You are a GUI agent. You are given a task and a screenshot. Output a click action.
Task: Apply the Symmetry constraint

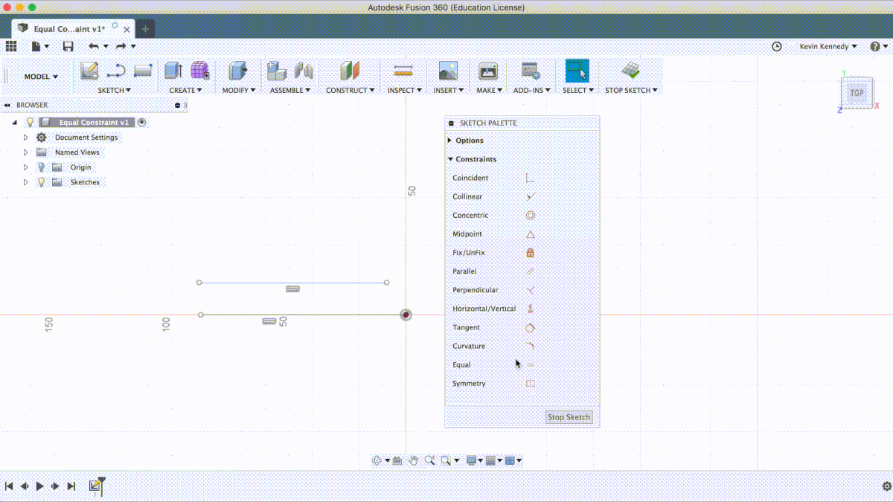(530, 384)
